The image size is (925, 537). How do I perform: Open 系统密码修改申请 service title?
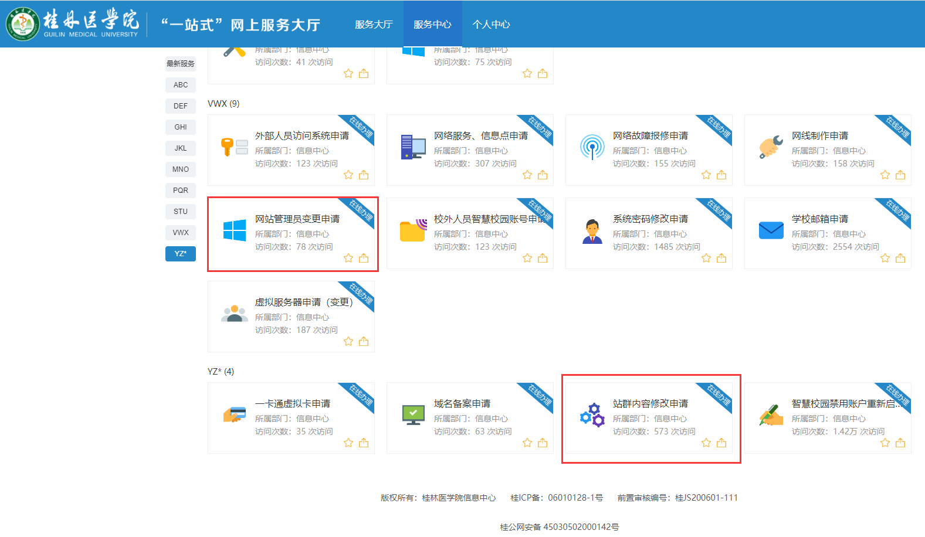(650, 219)
